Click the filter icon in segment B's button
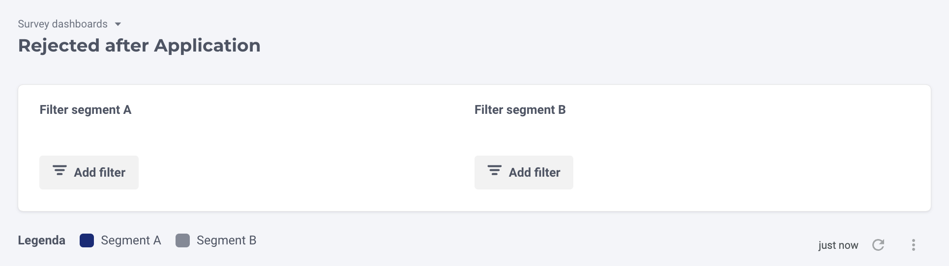The height and width of the screenshot is (266, 949). tap(494, 171)
